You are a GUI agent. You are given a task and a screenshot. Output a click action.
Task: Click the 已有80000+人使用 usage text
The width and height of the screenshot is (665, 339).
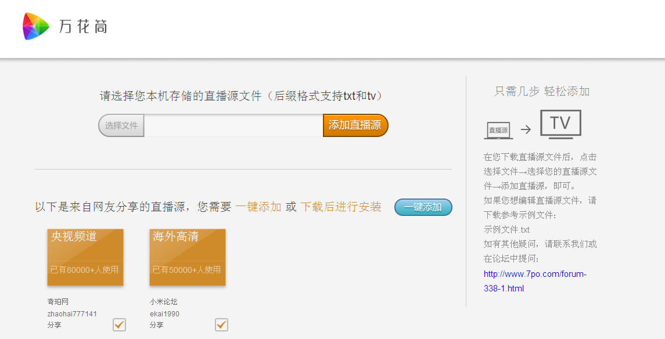coord(84,270)
